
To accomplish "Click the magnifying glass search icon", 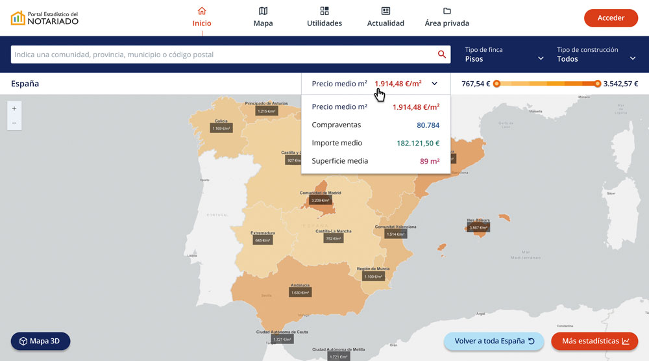I will pos(442,55).
